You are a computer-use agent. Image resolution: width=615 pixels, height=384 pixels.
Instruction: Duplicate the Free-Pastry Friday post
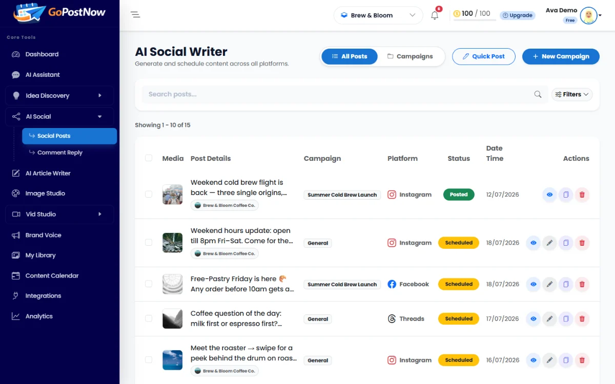pos(566,284)
